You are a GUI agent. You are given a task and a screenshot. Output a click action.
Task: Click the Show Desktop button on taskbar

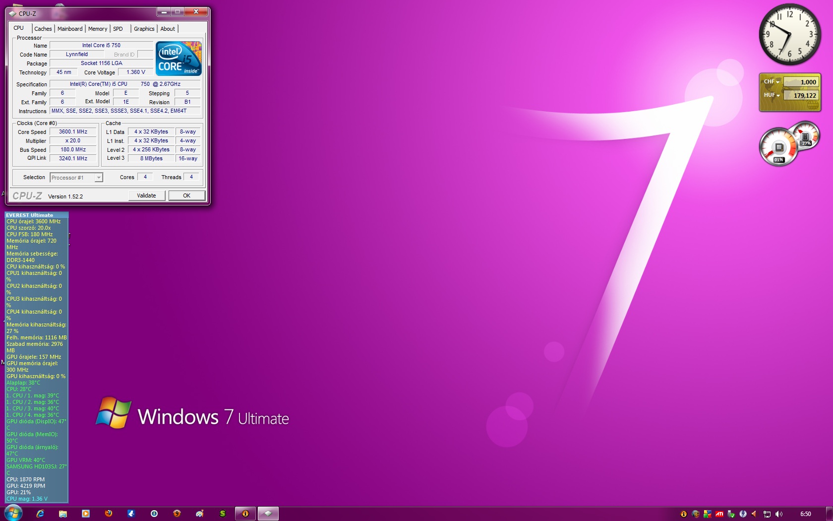(829, 514)
